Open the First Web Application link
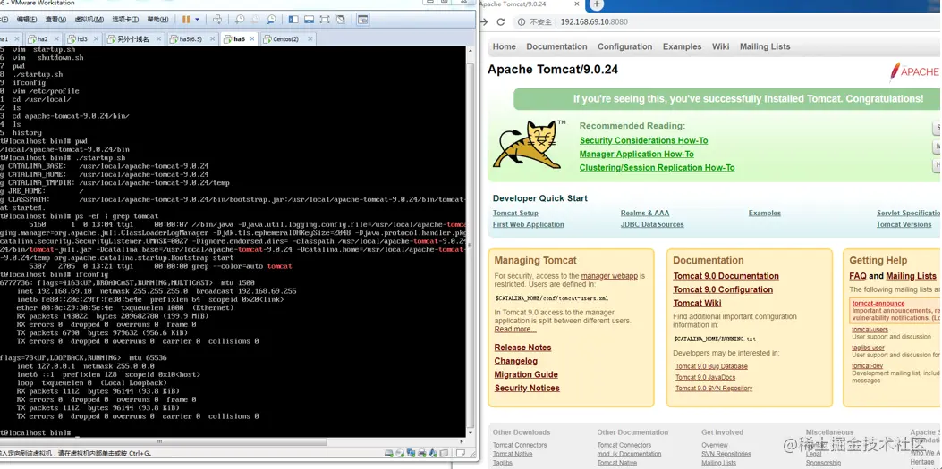 [x=528, y=224]
